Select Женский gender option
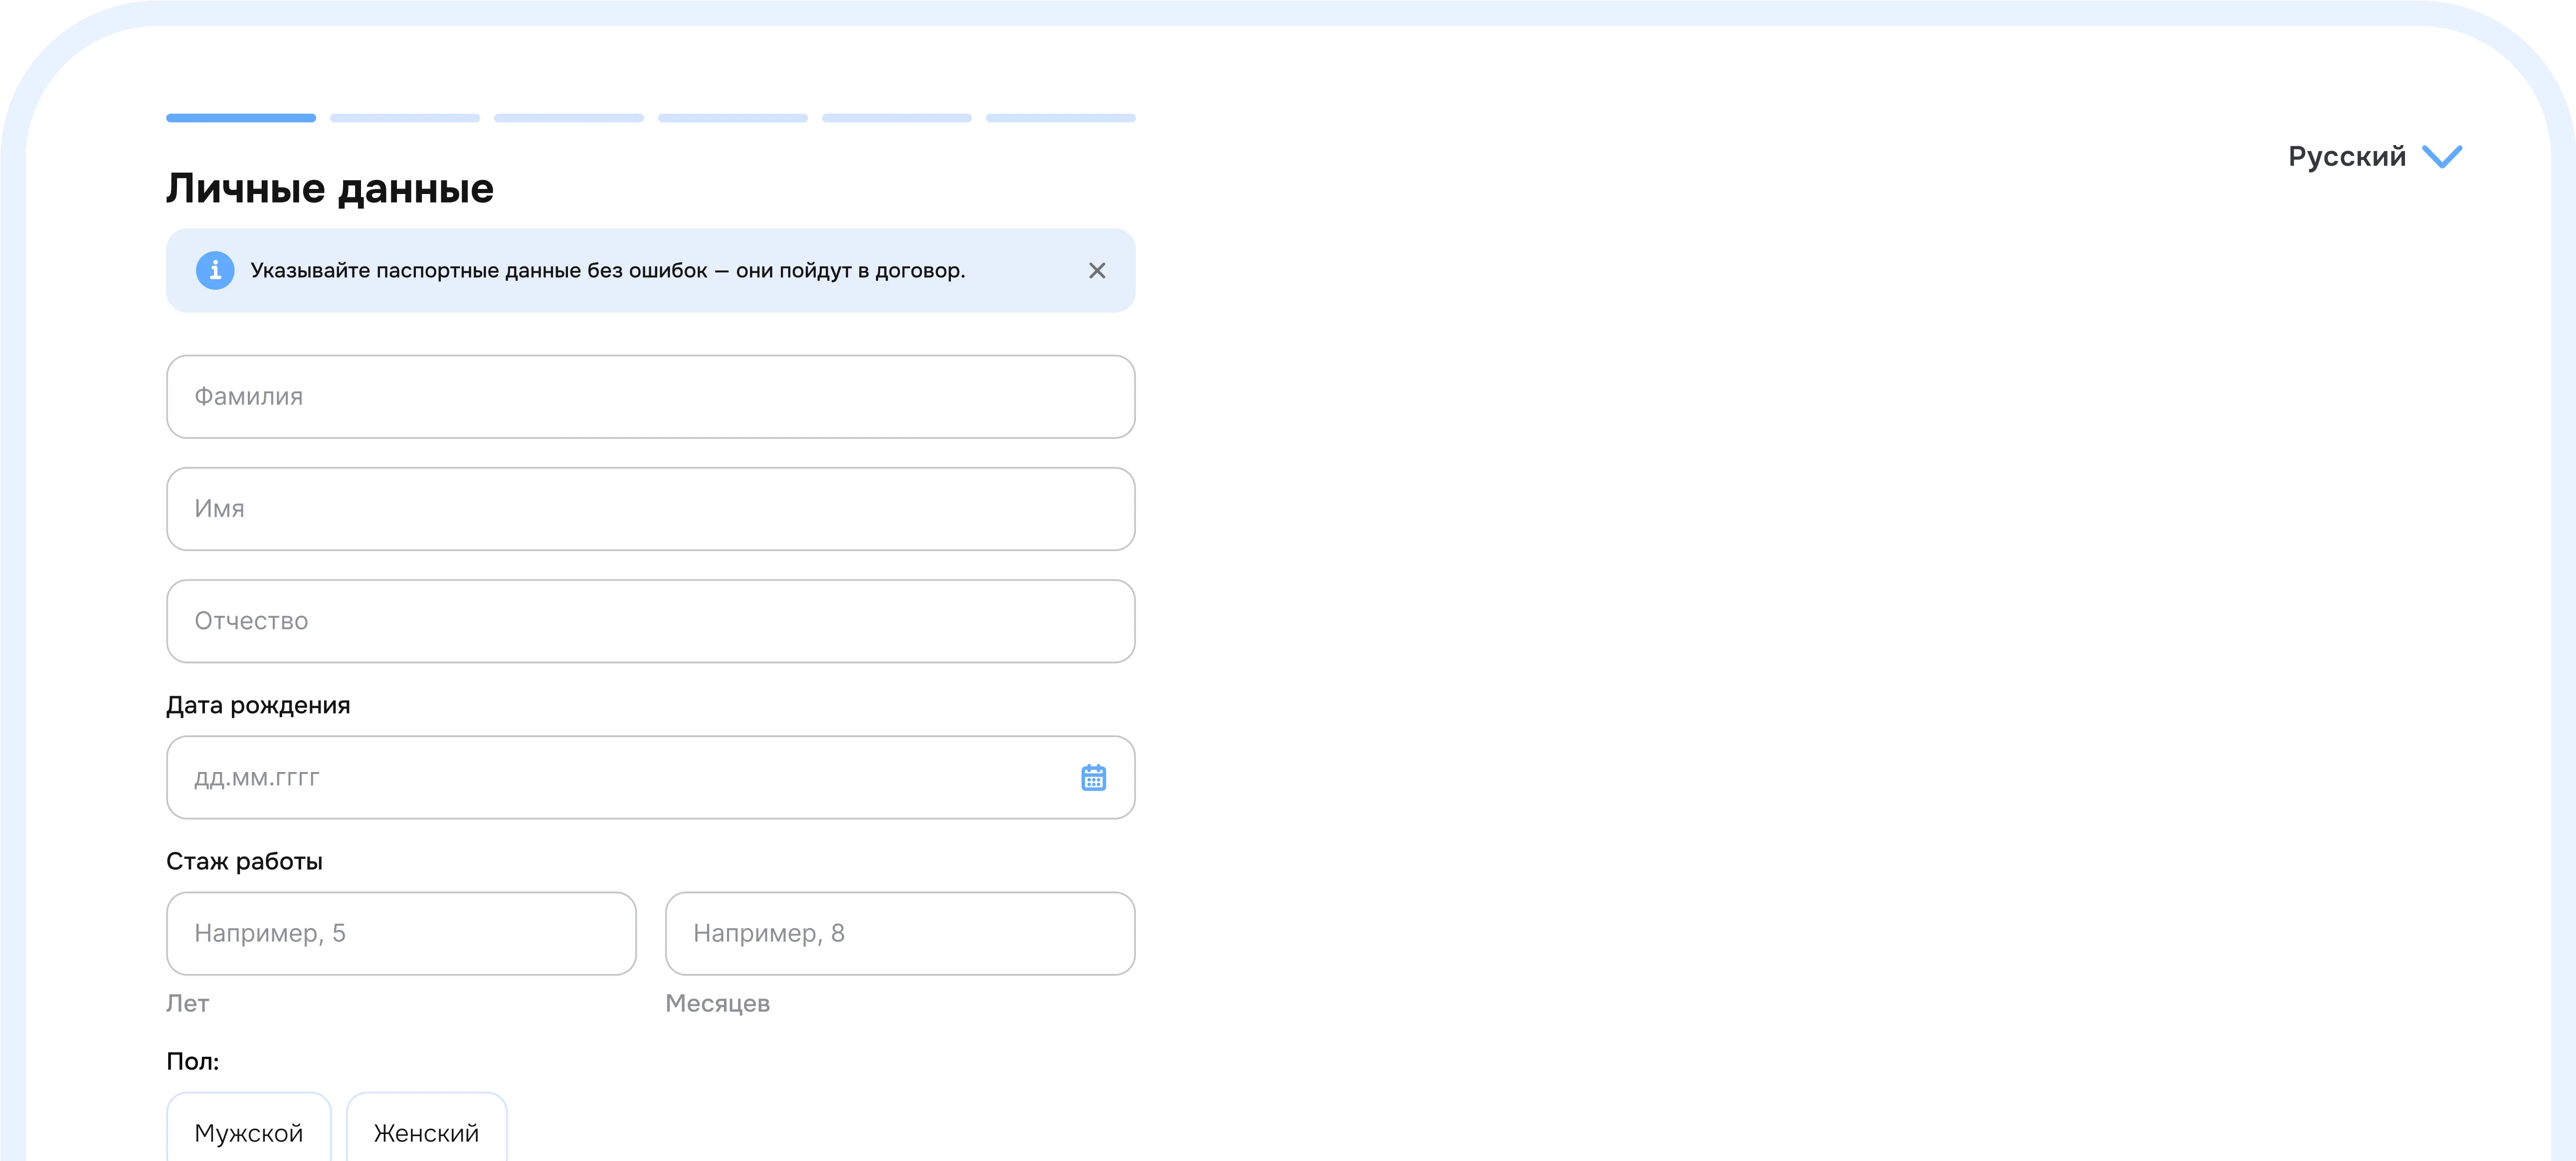The width and height of the screenshot is (2576, 1161). (x=426, y=1132)
